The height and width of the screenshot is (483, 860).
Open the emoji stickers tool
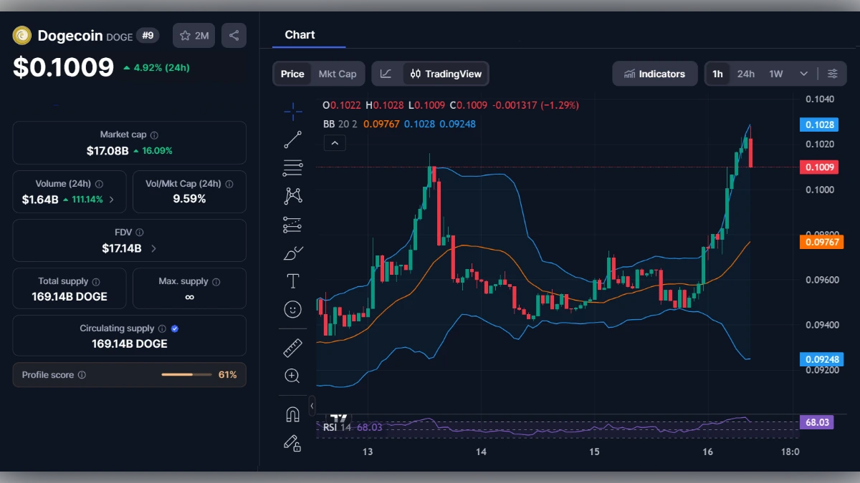pyautogui.click(x=292, y=309)
